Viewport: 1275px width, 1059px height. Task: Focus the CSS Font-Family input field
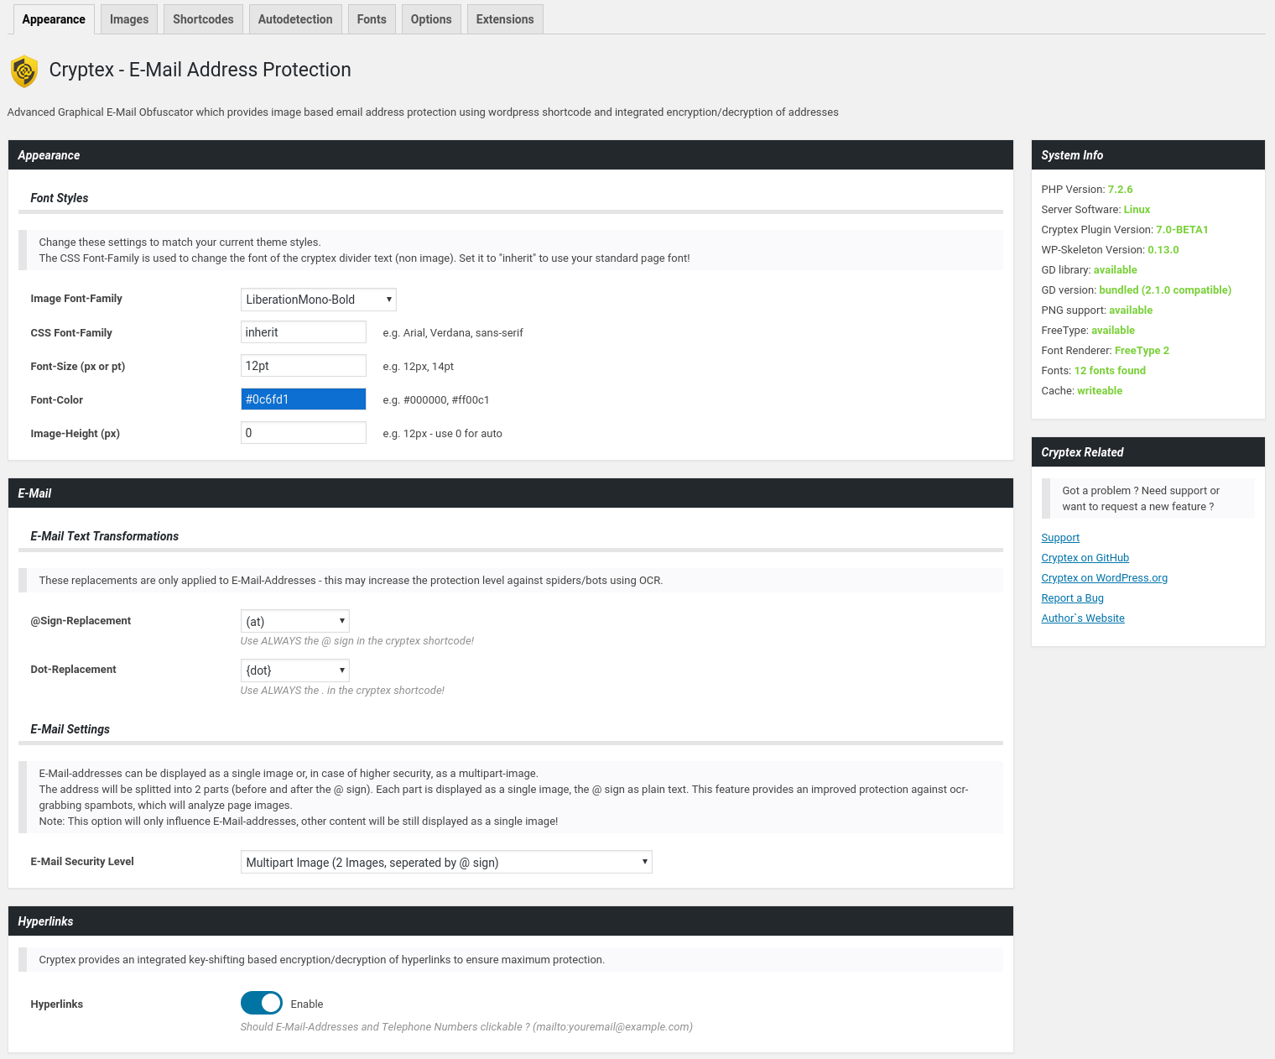[x=304, y=332]
